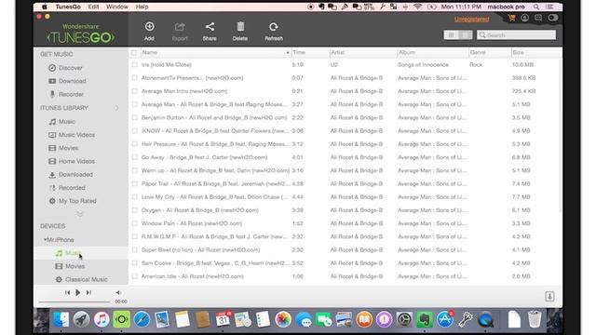This screenshot has width=596, height=335.
Task: Click the volume speaker icon
Action: click(x=118, y=292)
